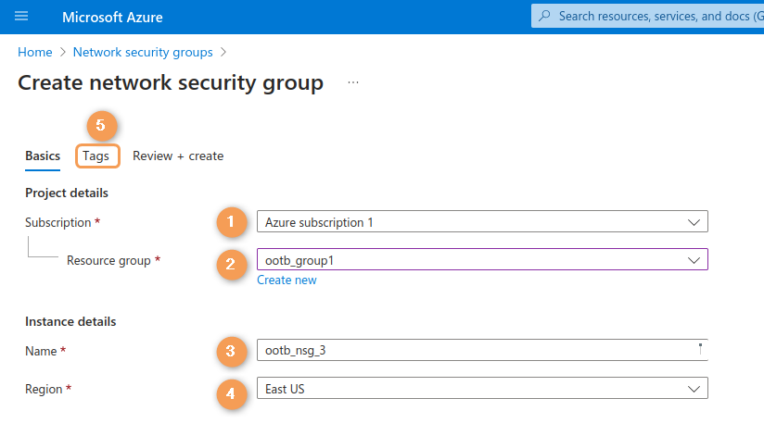
Task: Select the Basics tab
Action: tap(43, 156)
